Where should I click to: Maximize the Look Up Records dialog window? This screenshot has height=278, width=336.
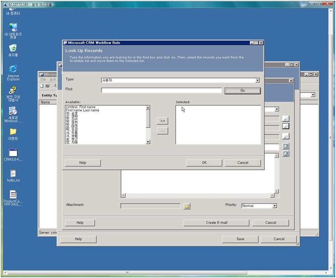pos(256,43)
